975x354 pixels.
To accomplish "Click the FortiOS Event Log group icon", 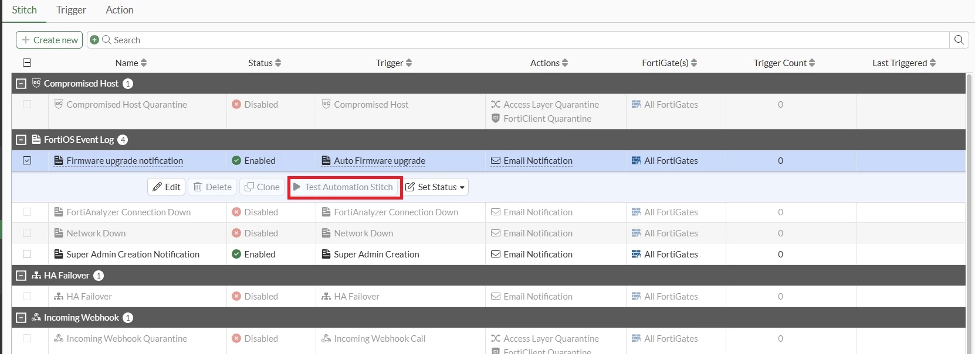I will click(x=36, y=139).
